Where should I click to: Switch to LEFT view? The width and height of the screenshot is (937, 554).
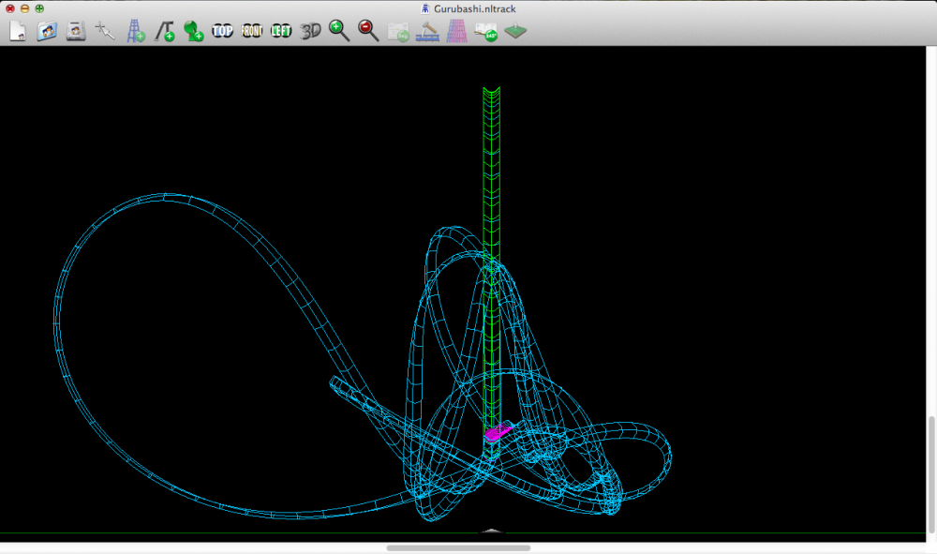point(281,31)
